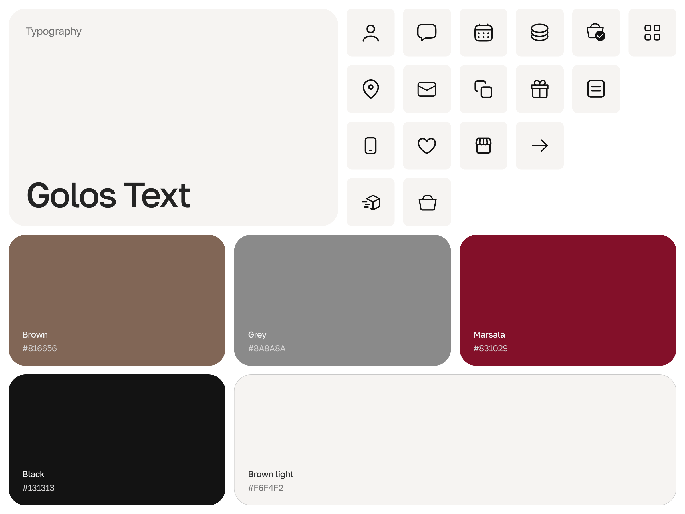Click the Marsala #831029 color swatch

click(x=567, y=300)
